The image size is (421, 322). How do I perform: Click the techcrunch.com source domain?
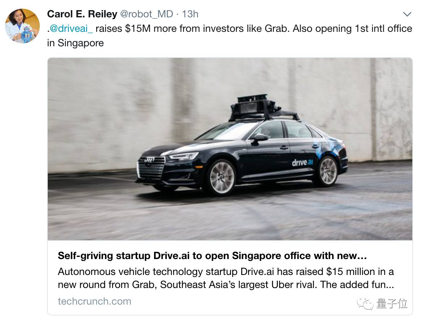pos(94,301)
